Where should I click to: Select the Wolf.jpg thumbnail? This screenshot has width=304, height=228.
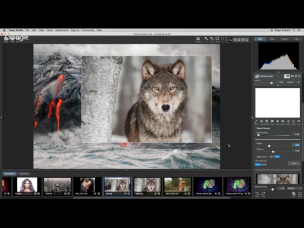click(x=148, y=186)
